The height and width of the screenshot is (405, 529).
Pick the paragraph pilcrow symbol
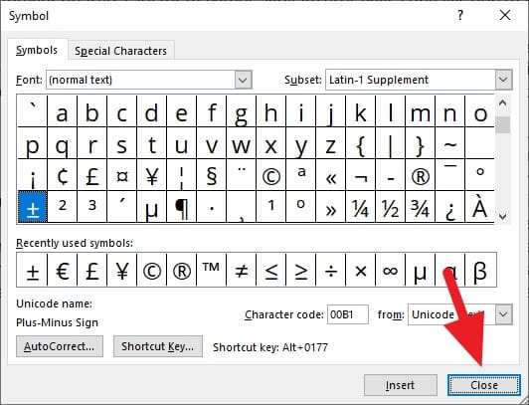181,207
